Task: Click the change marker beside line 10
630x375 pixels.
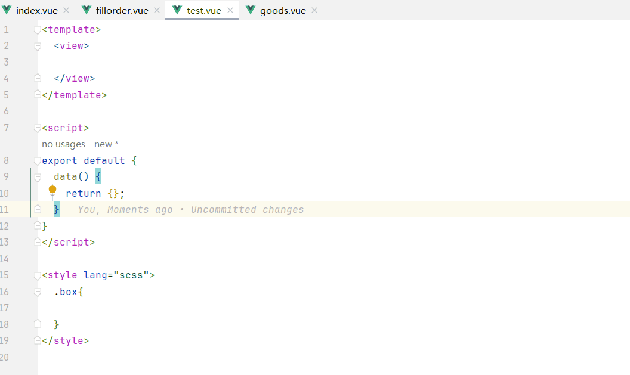Action: pyautogui.click(x=30, y=193)
